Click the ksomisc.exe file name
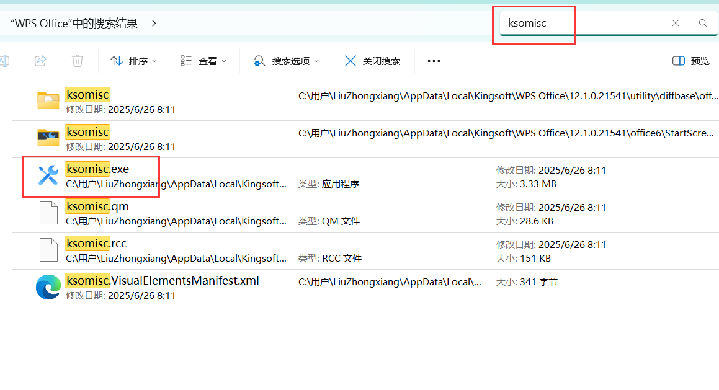This screenshot has width=719, height=390. [97, 169]
